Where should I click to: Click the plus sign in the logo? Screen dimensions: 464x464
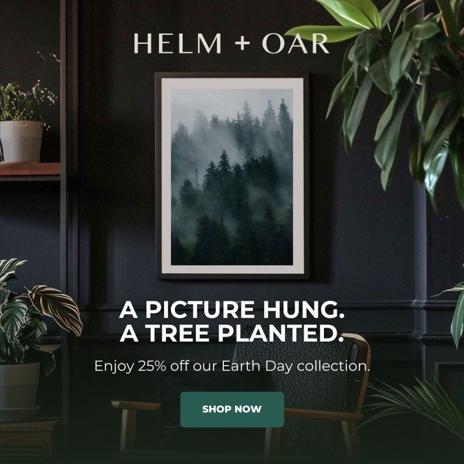(x=242, y=43)
